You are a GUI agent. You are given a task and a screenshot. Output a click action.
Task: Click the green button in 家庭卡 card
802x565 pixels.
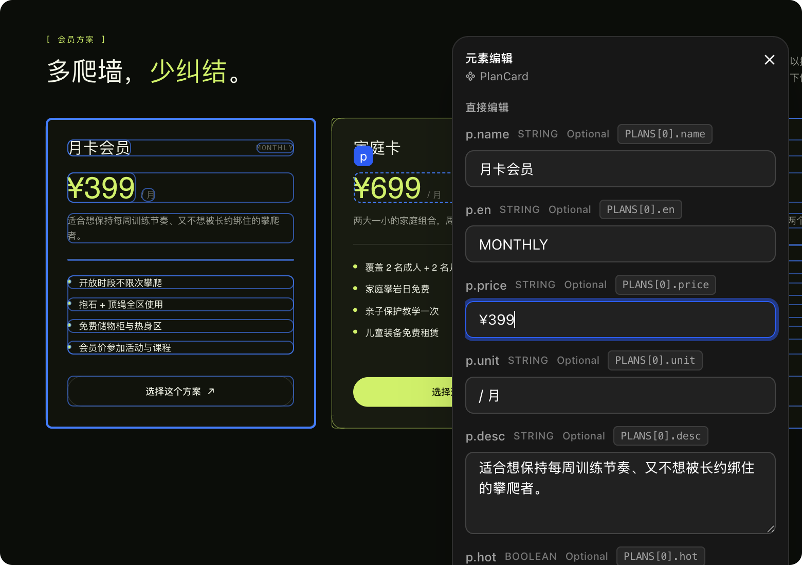[x=403, y=392]
